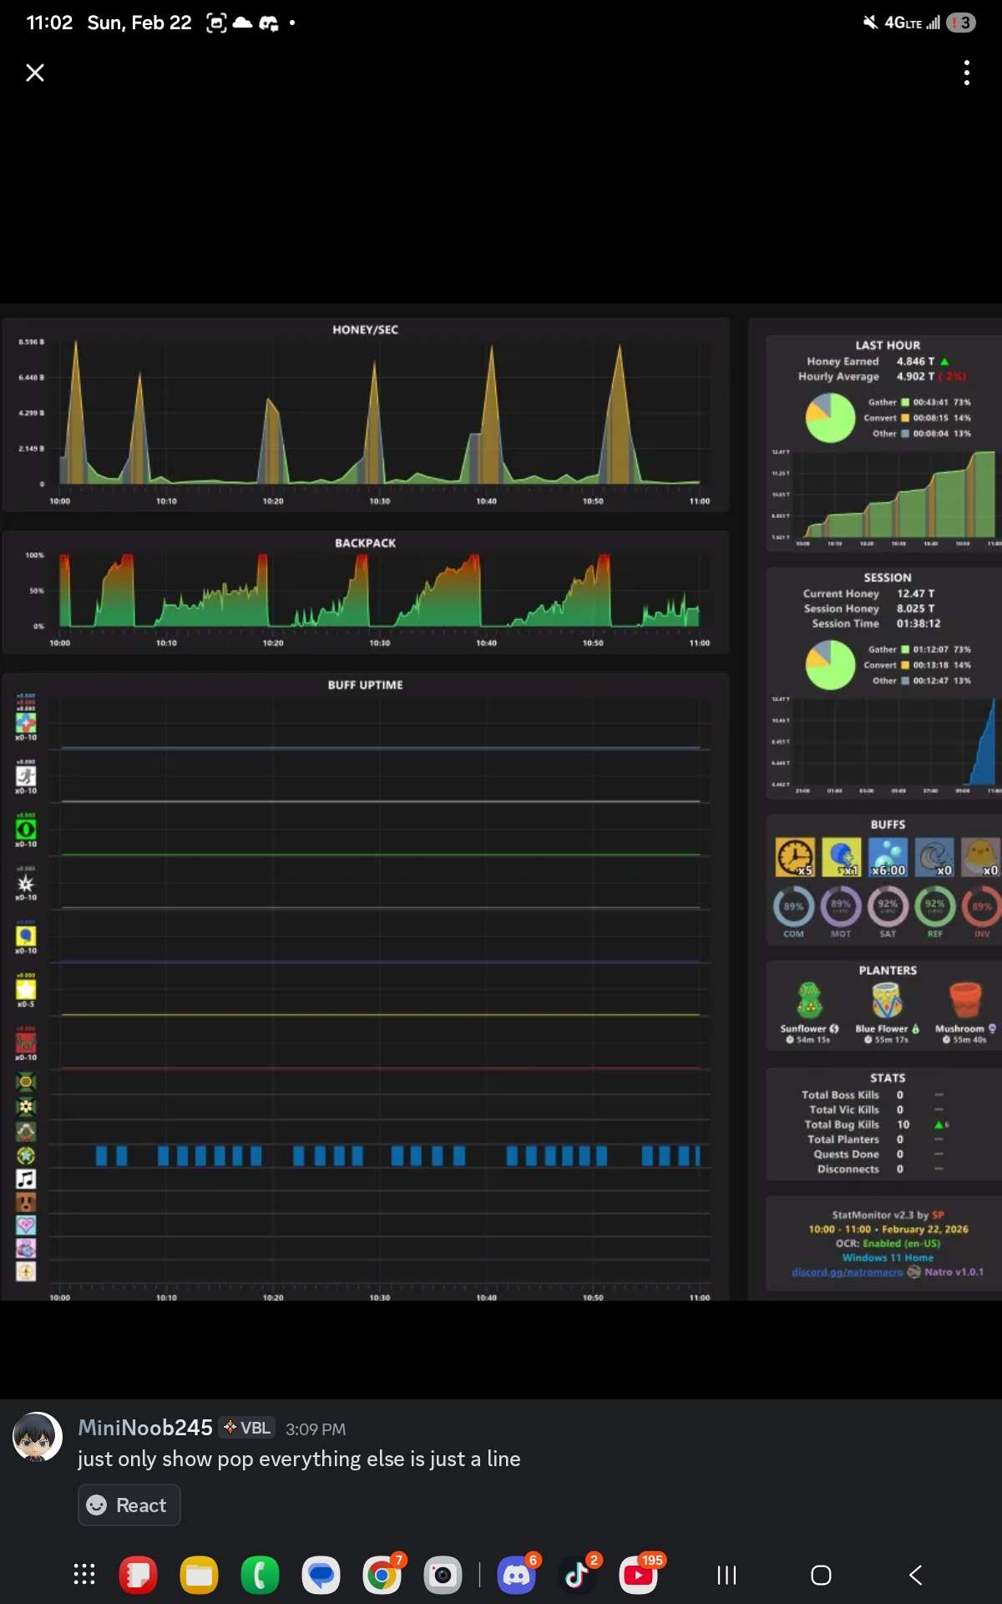
Task: Open the app drawer grid icon
Action: coord(84,1575)
